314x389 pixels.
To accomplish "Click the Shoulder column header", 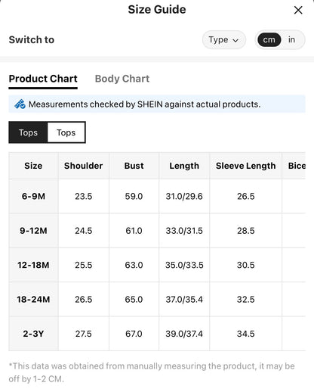I will (x=84, y=166).
